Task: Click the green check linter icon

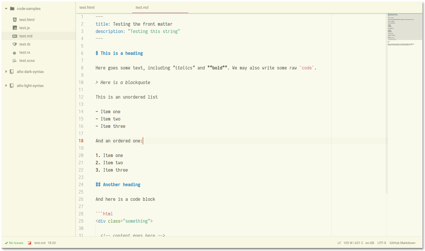Action: 6,243
